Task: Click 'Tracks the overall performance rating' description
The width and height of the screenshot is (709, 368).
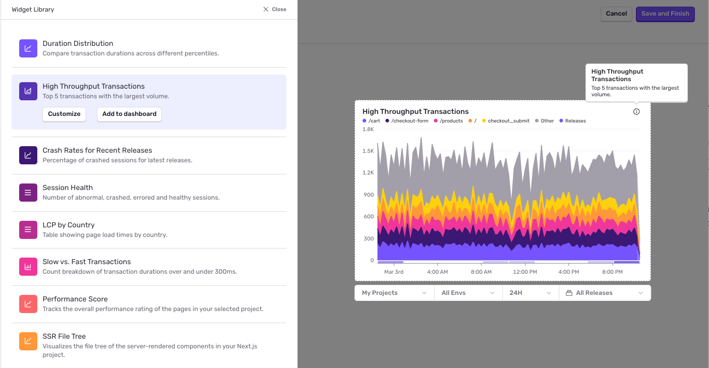Action: point(153,309)
